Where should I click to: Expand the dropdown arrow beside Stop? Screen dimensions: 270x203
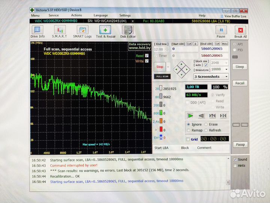(x=168, y=67)
